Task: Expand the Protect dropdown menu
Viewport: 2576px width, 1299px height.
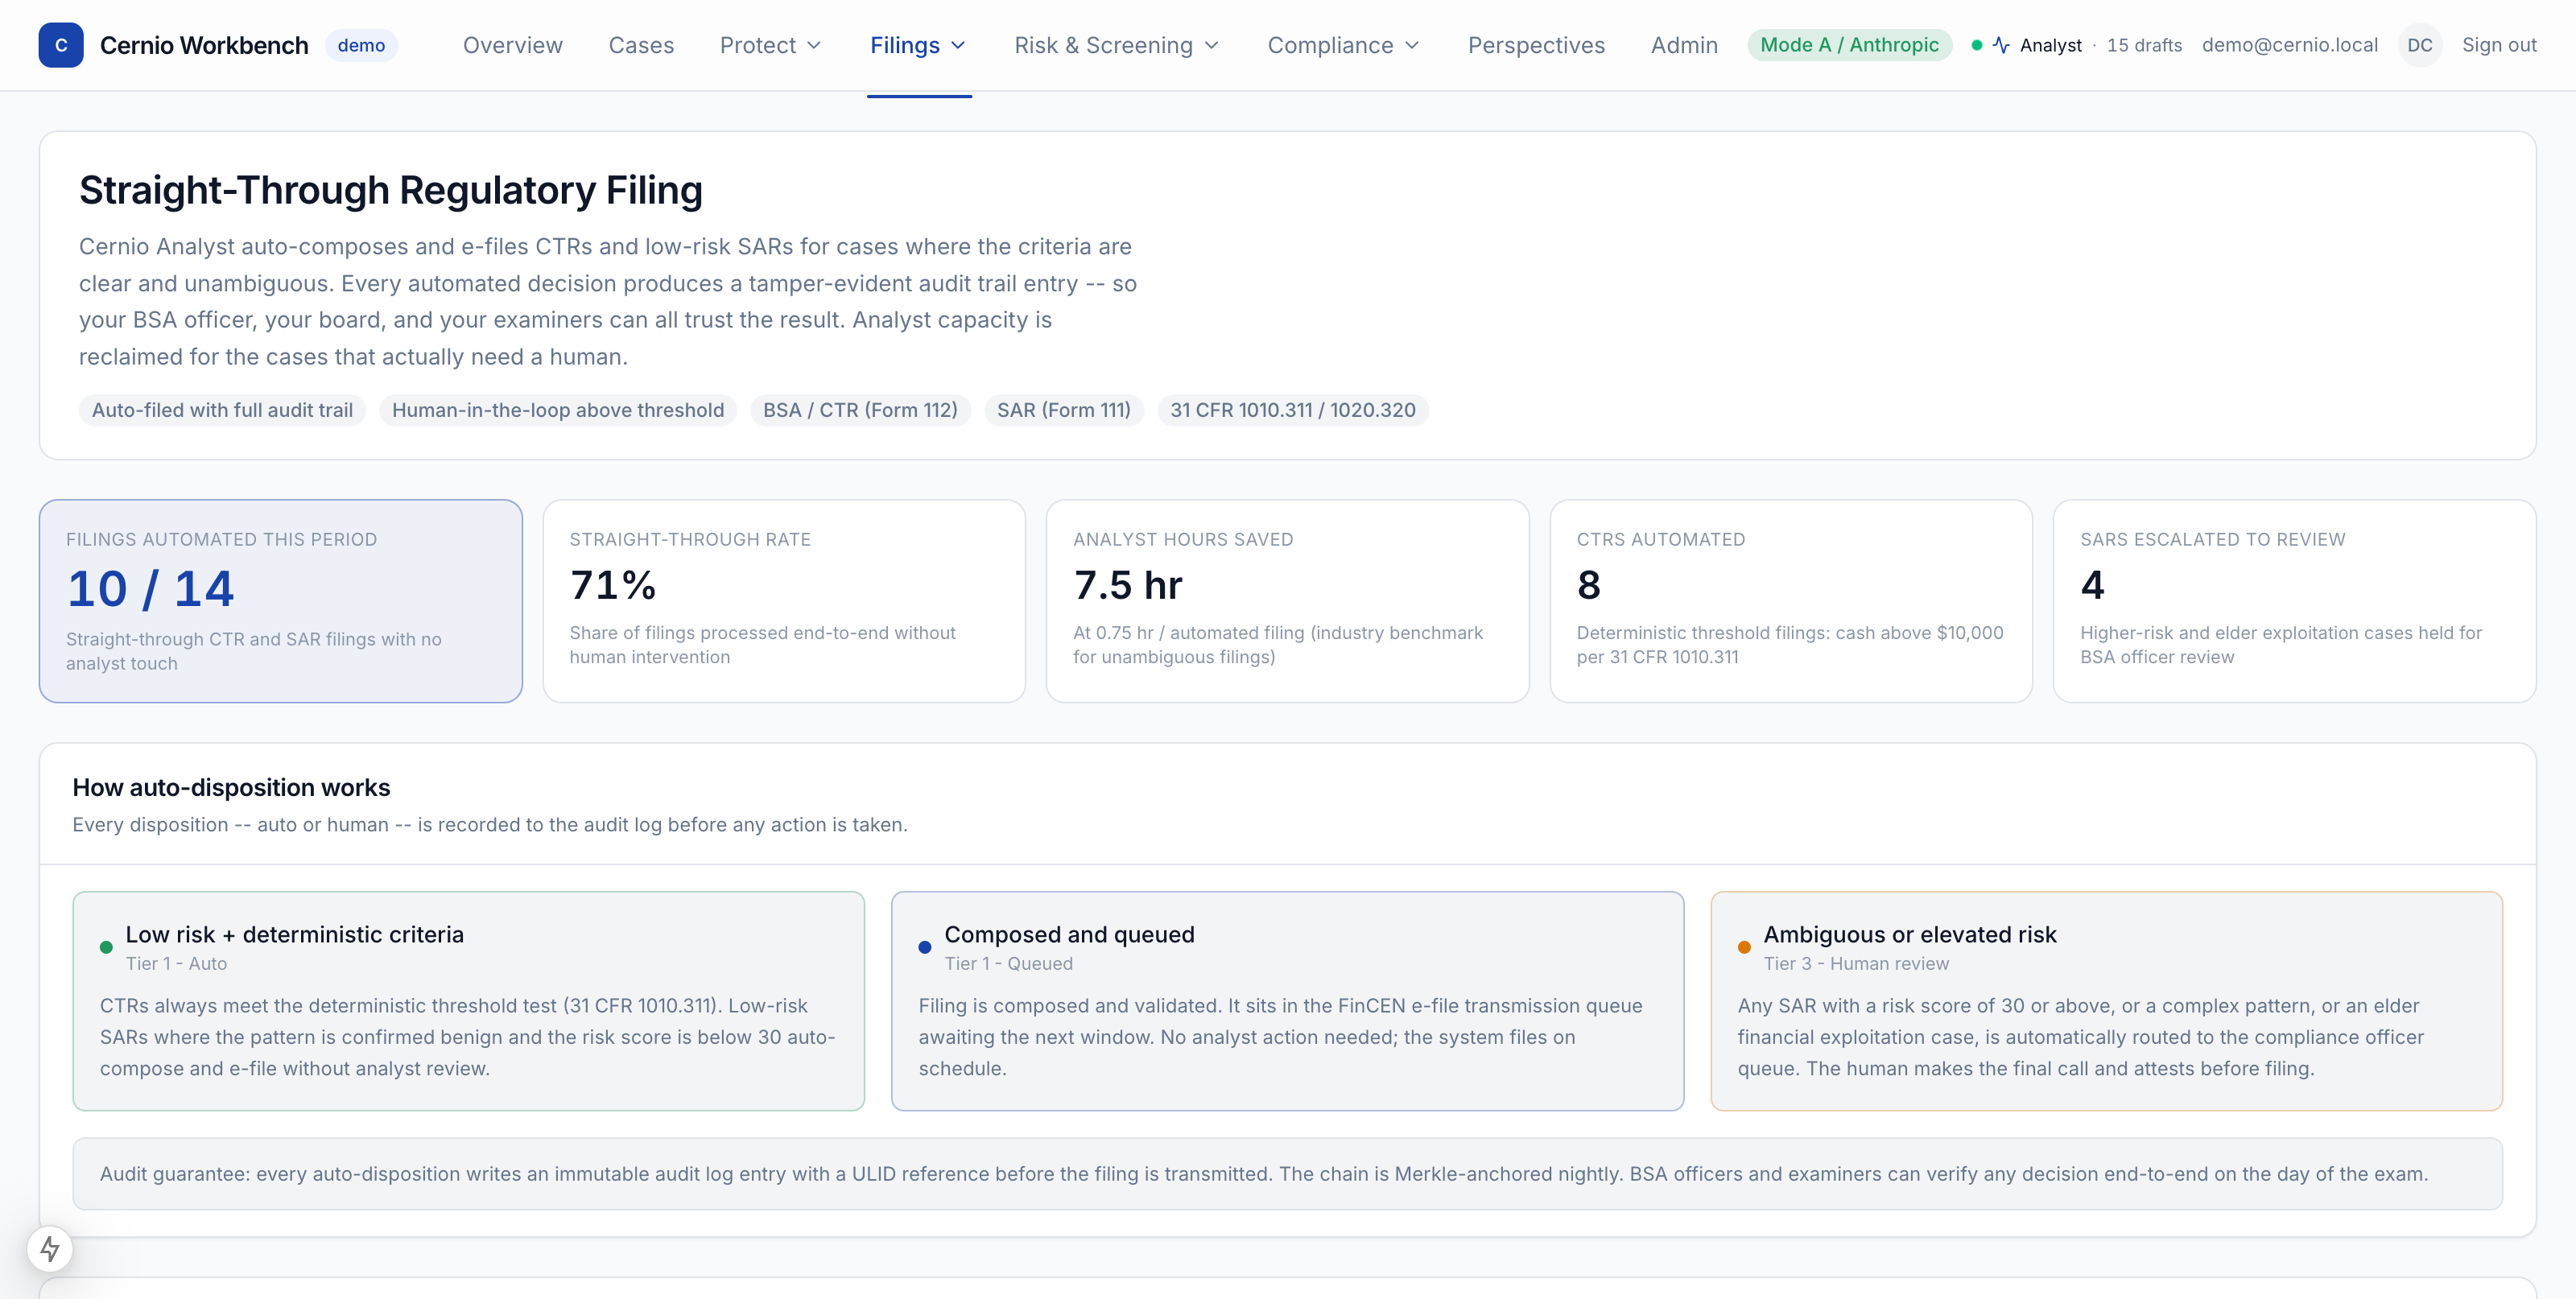Action: click(770, 45)
